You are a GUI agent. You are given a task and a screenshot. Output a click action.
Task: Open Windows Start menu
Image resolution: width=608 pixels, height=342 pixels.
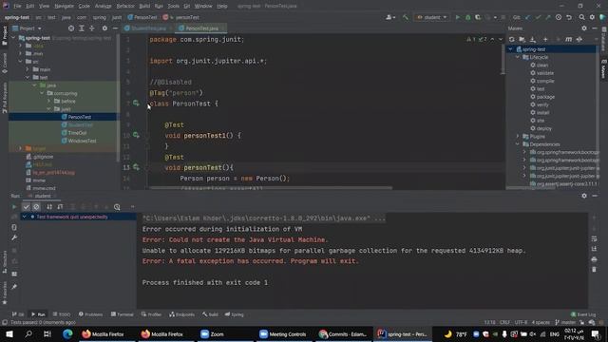tap(9, 333)
